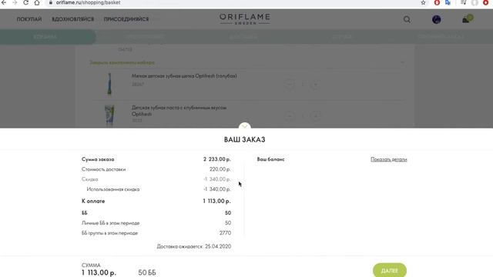The height and width of the screenshot is (277, 493).
Task: Reload the page with refresh icon
Action: pyautogui.click(x=25, y=2)
